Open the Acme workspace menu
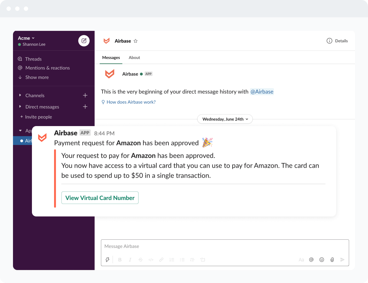The image size is (368, 283). (26, 38)
